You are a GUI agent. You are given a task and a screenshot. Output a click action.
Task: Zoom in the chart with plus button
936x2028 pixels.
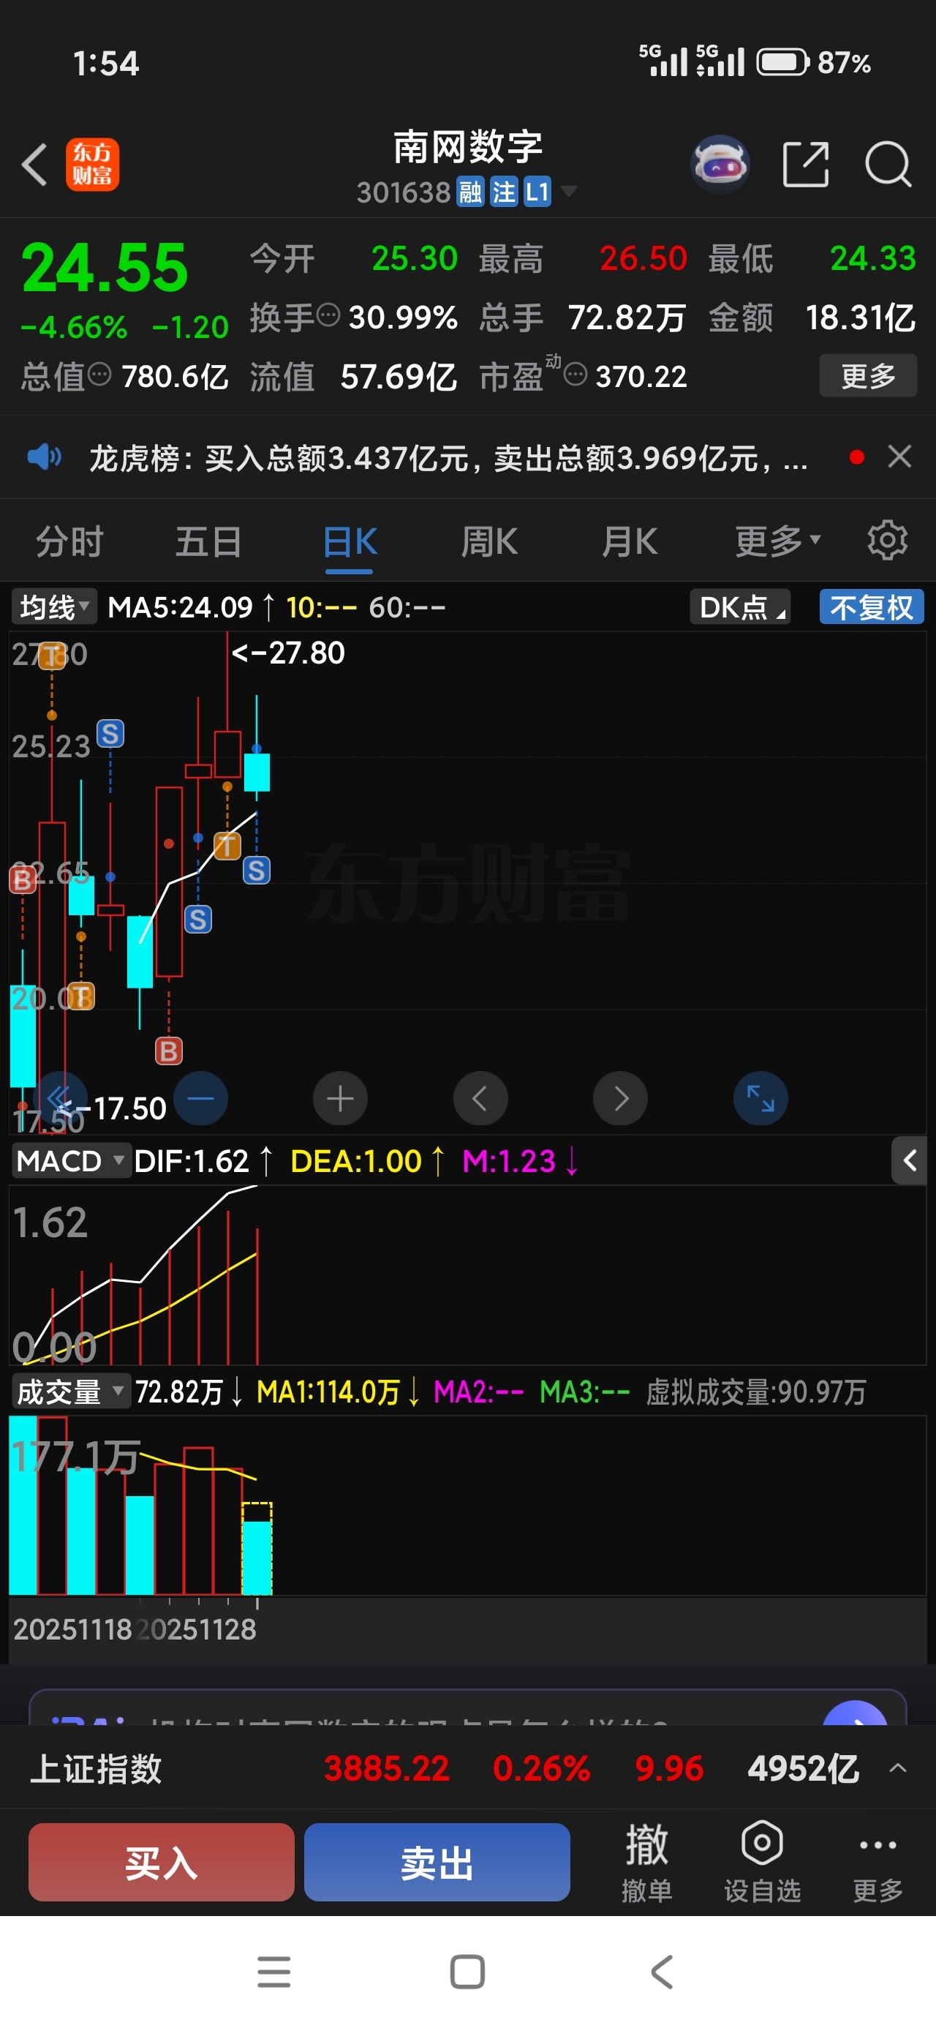(340, 1098)
